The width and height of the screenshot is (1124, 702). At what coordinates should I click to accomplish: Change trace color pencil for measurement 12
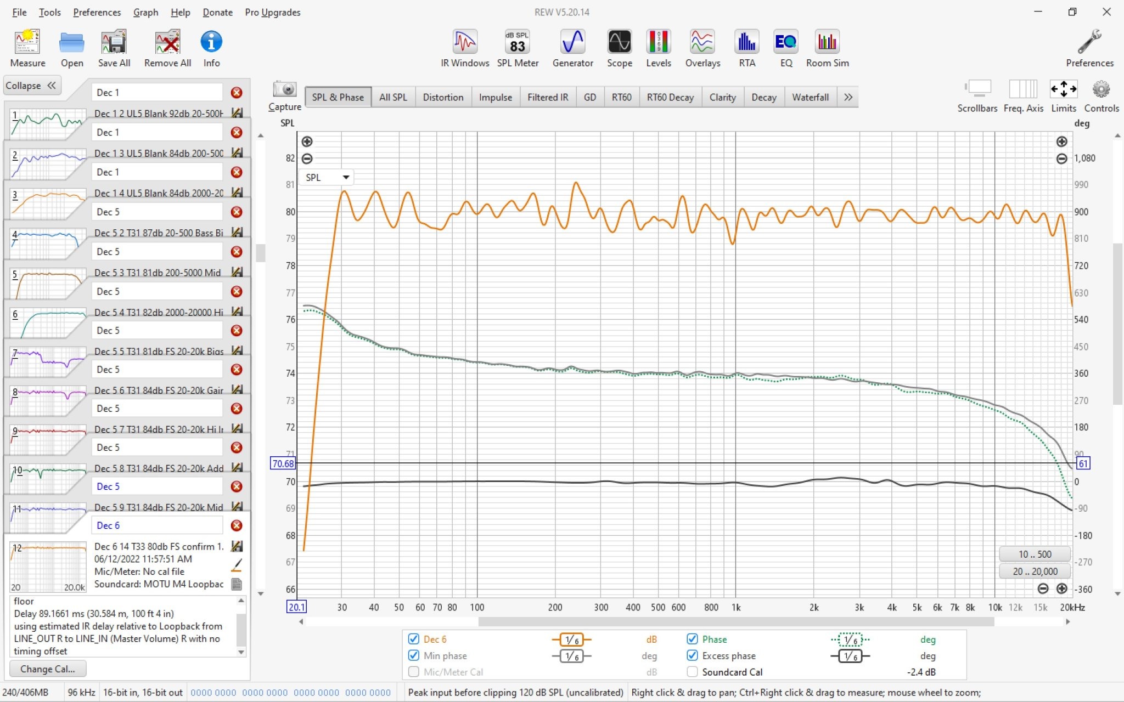(237, 564)
